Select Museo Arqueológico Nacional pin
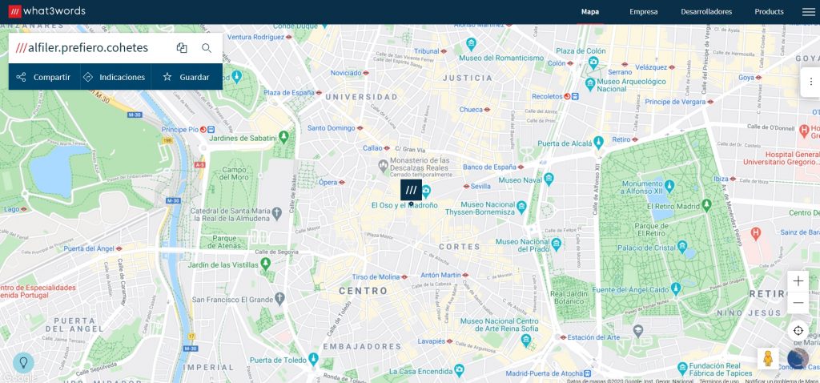Image resolution: width=820 pixels, height=383 pixels. coord(590,83)
